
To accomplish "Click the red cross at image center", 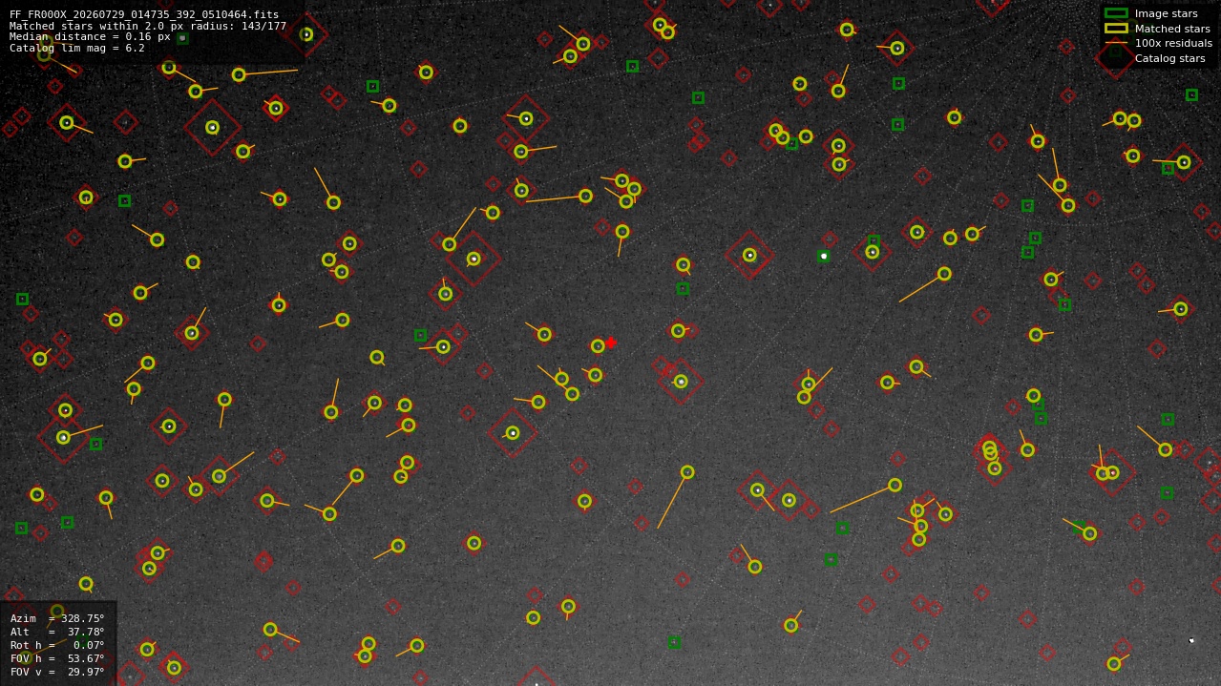I will pyautogui.click(x=611, y=343).
